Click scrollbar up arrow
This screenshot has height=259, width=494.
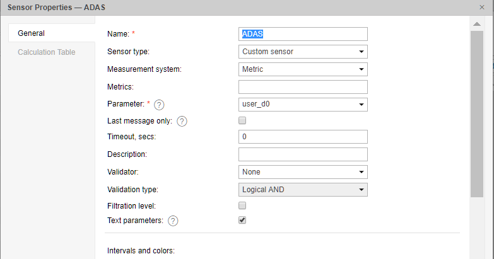pyautogui.click(x=477, y=24)
